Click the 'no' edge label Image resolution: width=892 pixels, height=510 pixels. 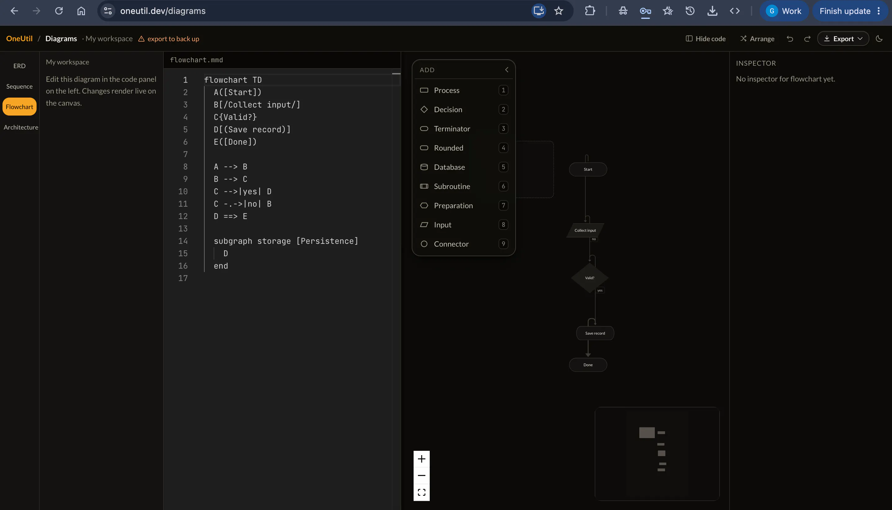point(594,239)
